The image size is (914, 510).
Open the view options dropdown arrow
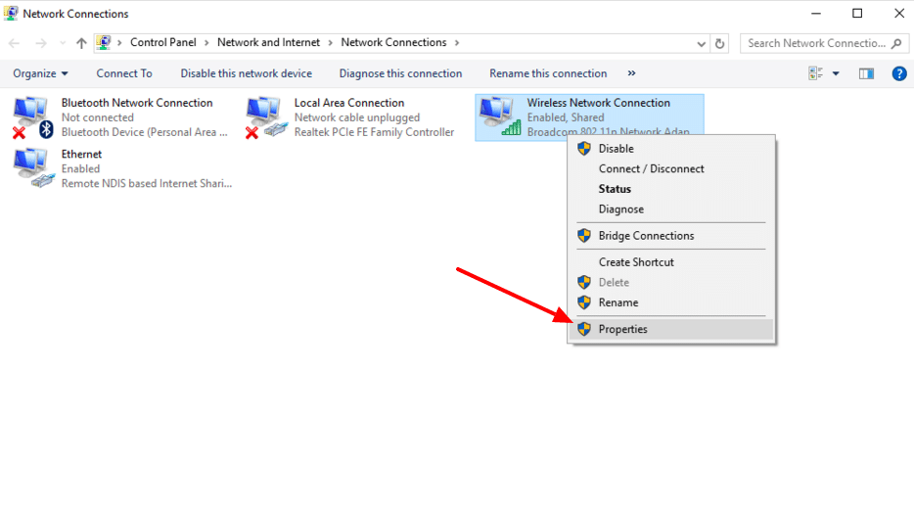(x=836, y=73)
